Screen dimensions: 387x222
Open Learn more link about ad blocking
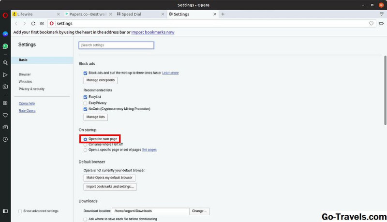coord(170,73)
